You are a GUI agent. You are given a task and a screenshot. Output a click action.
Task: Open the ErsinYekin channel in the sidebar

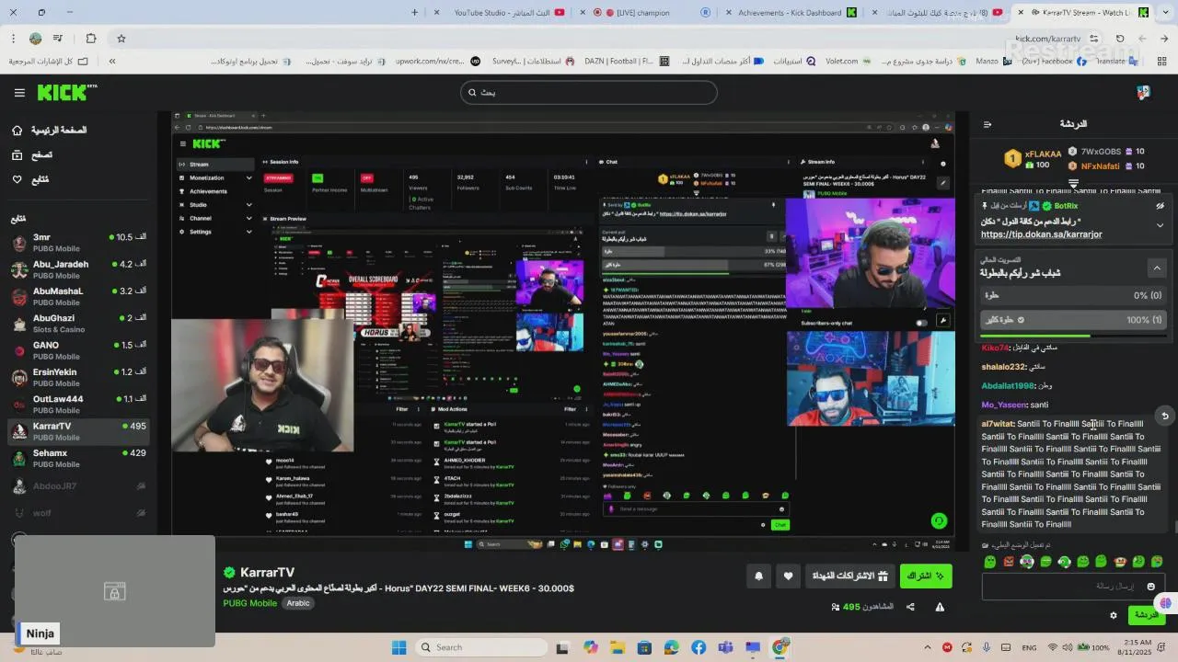[77, 377]
